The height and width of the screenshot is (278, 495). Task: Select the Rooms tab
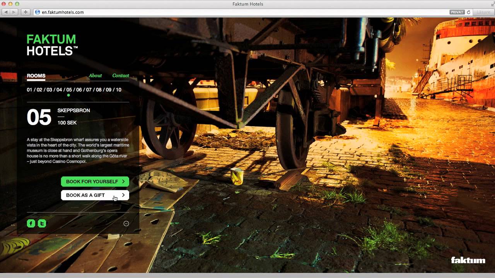click(x=36, y=76)
